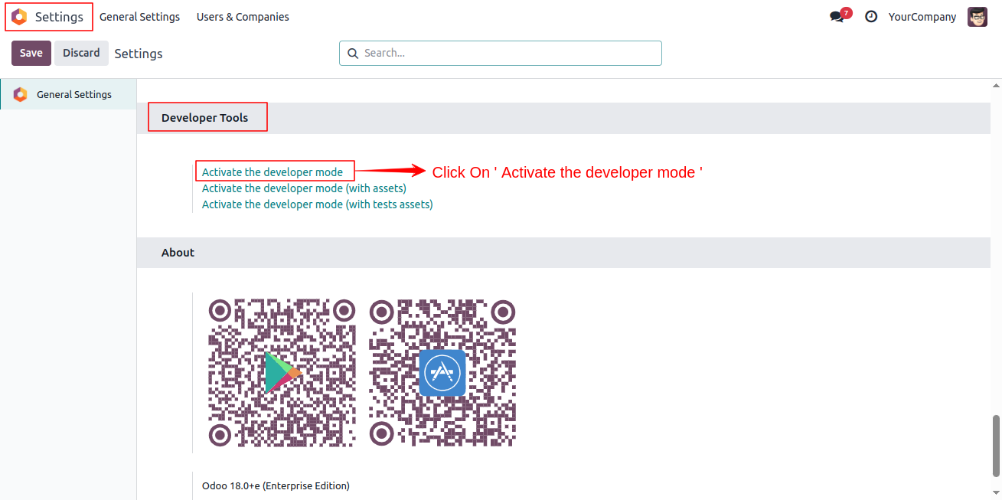Image resolution: width=1002 pixels, height=500 pixels.
Task: Open the messages conversation icon
Action: coord(837,17)
